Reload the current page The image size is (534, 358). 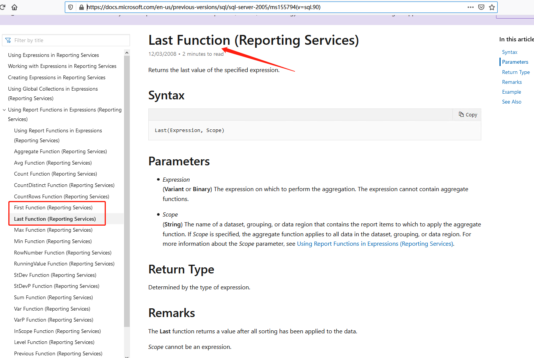[x=3, y=7]
